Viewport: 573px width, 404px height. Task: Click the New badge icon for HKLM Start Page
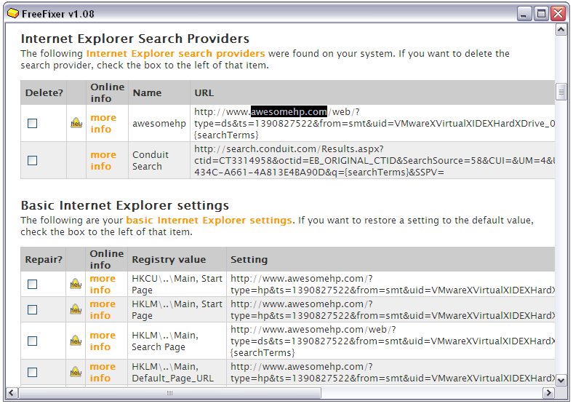coord(76,309)
